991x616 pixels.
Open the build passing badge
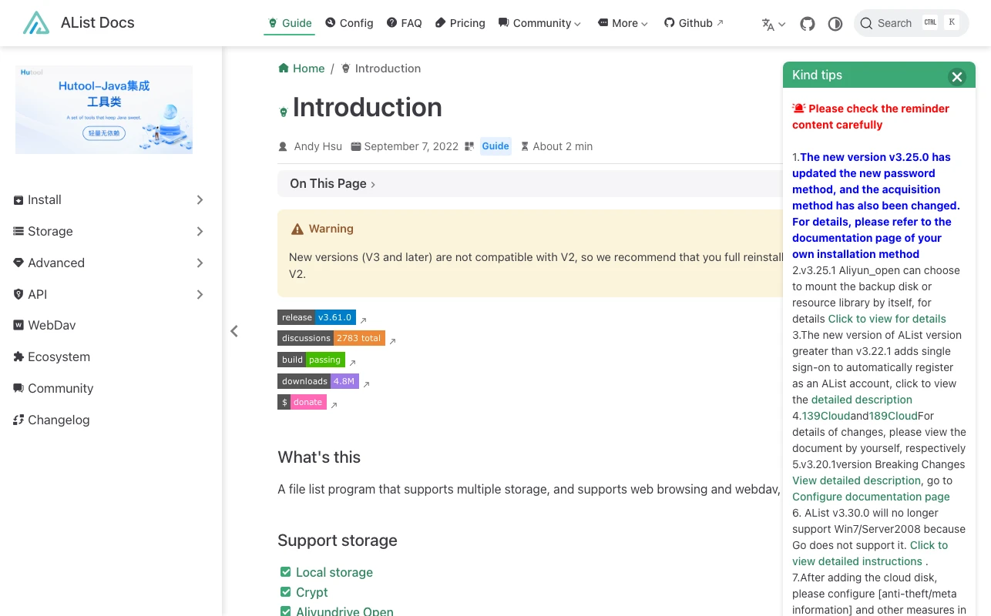(x=311, y=360)
